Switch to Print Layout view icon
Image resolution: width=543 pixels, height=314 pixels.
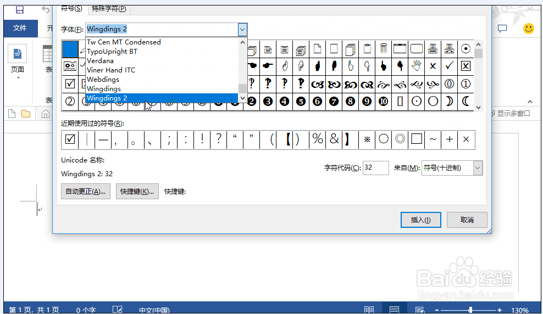pos(394,310)
